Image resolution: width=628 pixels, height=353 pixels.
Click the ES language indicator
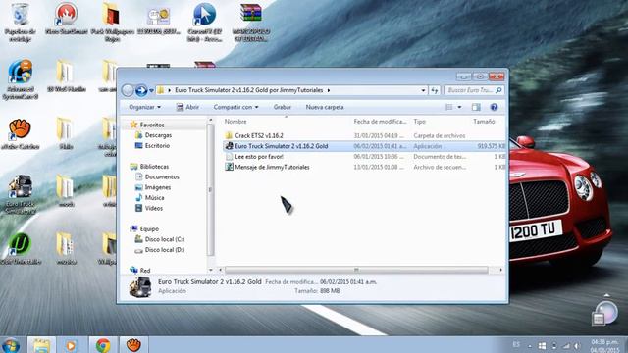tap(516, 344)
